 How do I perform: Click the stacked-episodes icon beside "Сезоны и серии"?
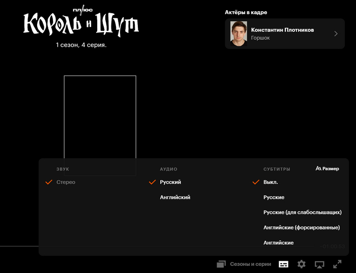221,264
